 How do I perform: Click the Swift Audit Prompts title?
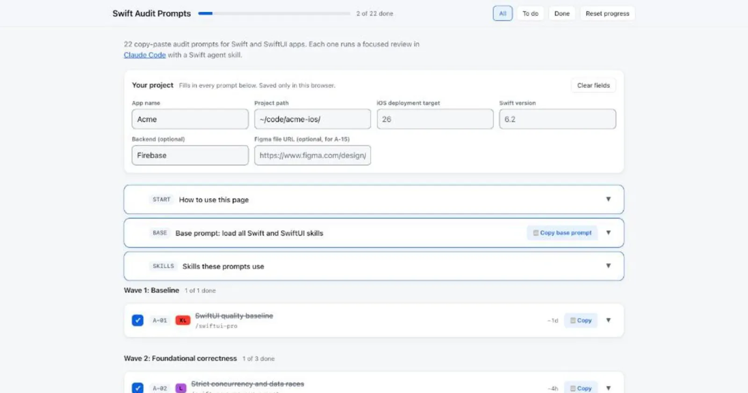tap(151, 14)
